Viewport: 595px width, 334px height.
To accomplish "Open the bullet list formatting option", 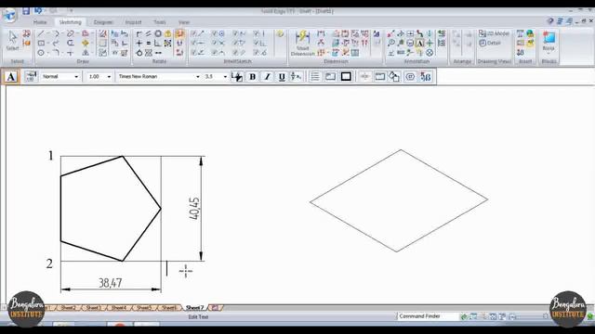I will coord(315,76).
